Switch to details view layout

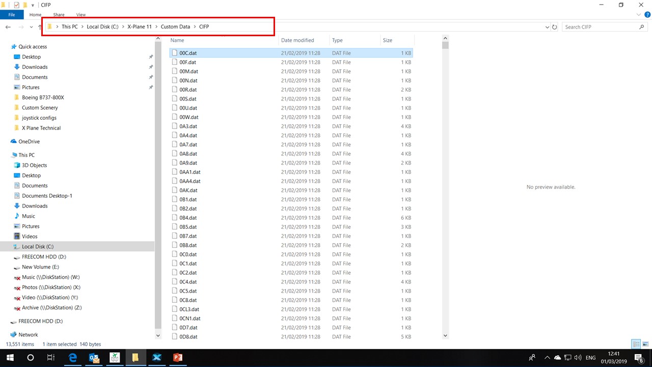point(636,344)
